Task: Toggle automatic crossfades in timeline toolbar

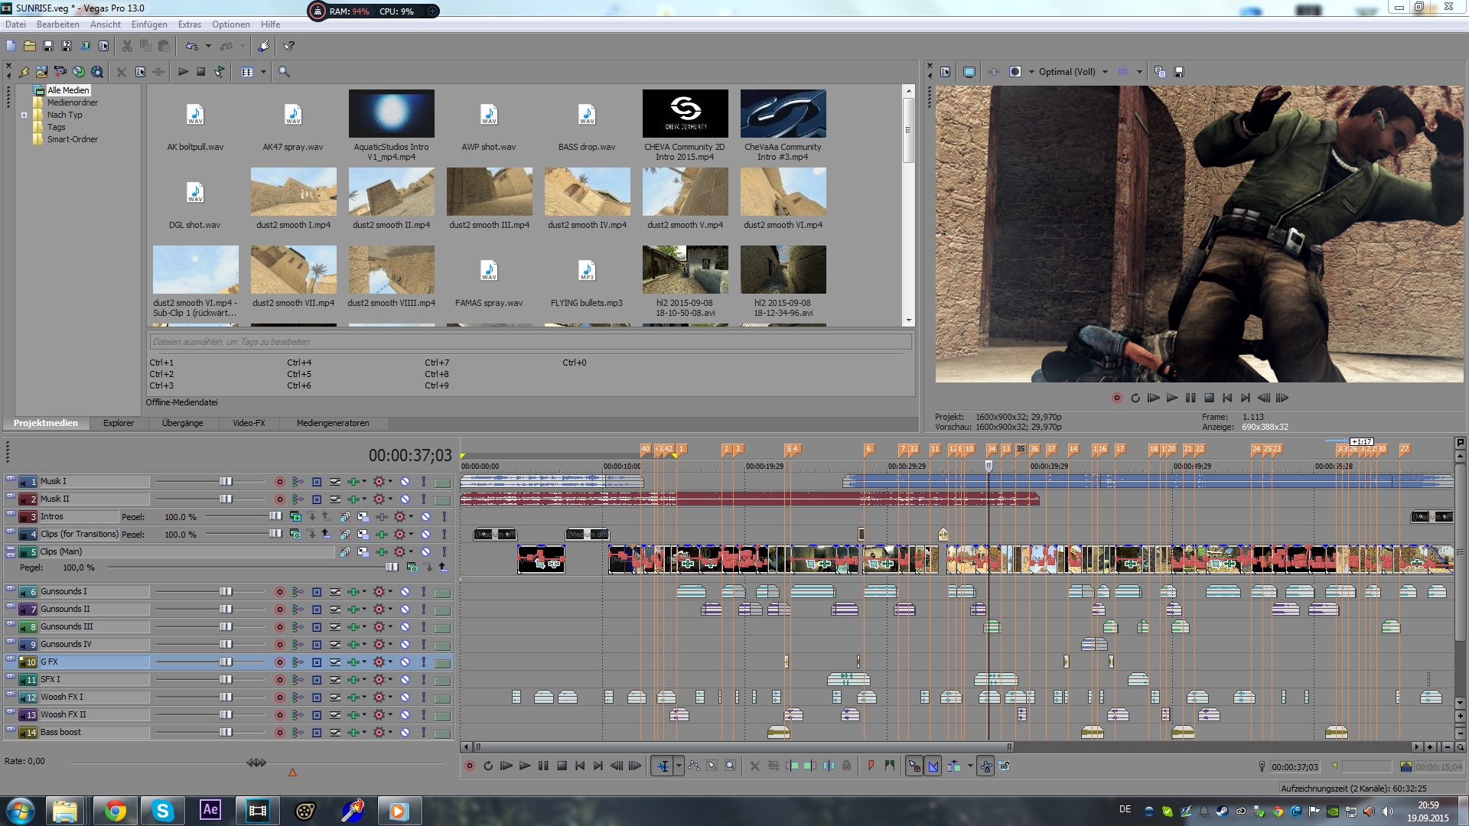Action: coord(933,766)
